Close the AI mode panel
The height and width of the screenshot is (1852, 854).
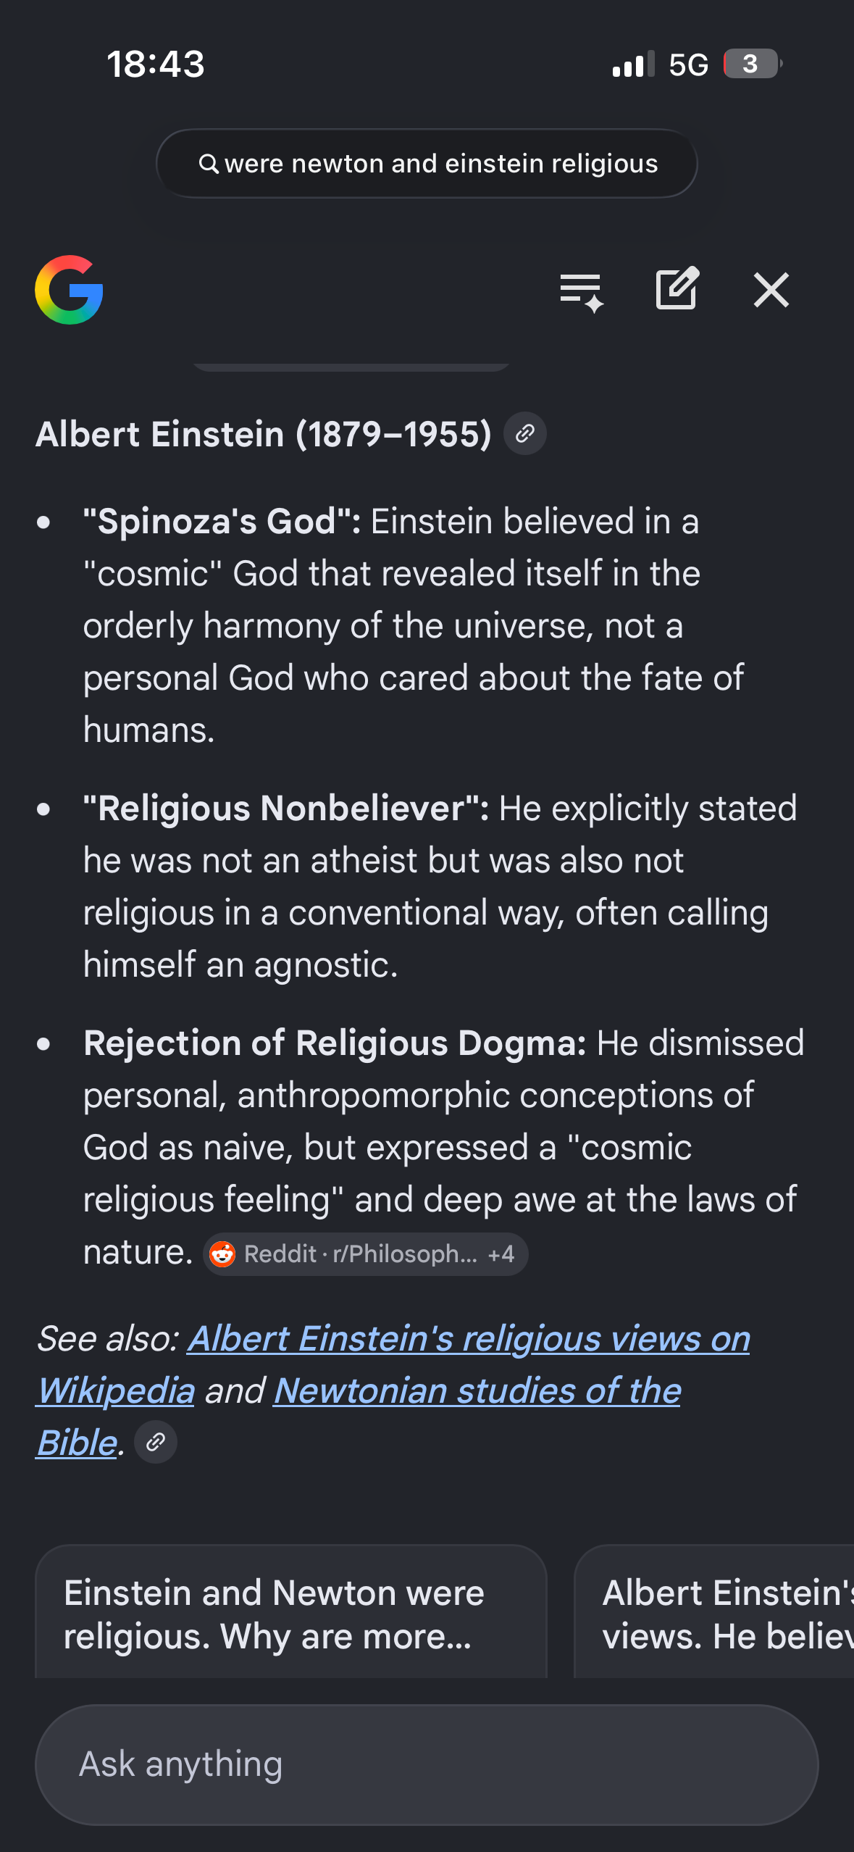click(771, 291)
